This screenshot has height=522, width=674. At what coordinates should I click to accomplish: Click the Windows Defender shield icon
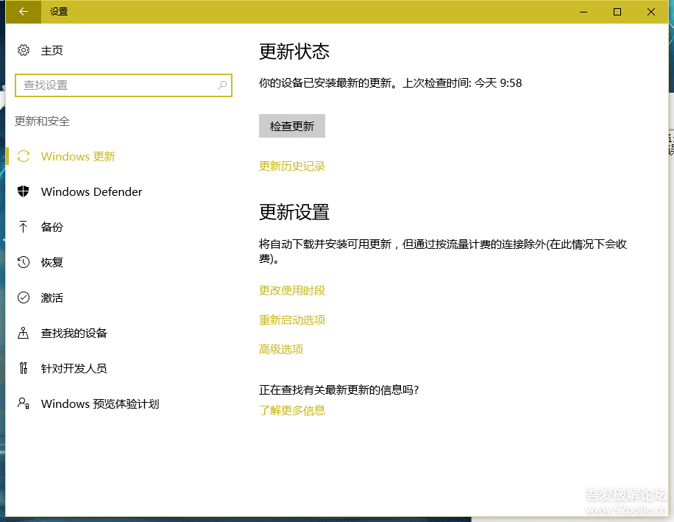pos(24,191)
